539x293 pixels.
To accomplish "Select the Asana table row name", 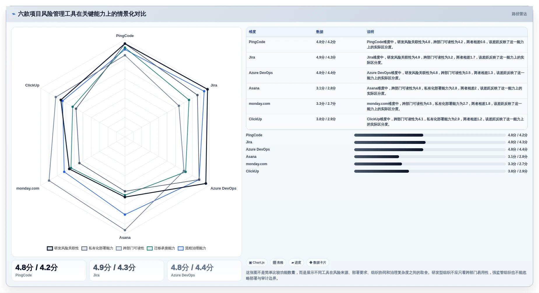I will [254, 88].
